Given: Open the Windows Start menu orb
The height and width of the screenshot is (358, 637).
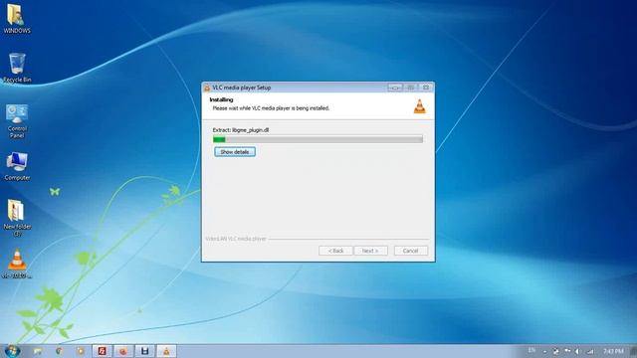Looking at the screenshot, I should pos(12,351).
